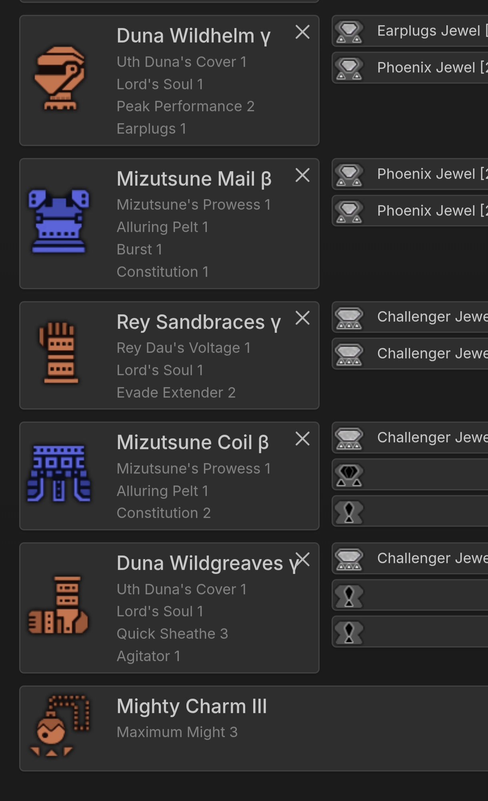Click the Mizutsune Mail β chest armor icon
The image size is (488, 801).
tap(59, 222)
